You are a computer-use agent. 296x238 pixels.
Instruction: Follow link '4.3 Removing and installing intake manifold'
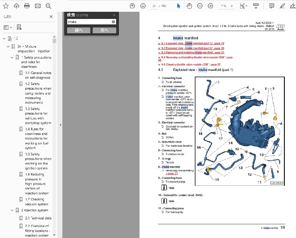191,53
